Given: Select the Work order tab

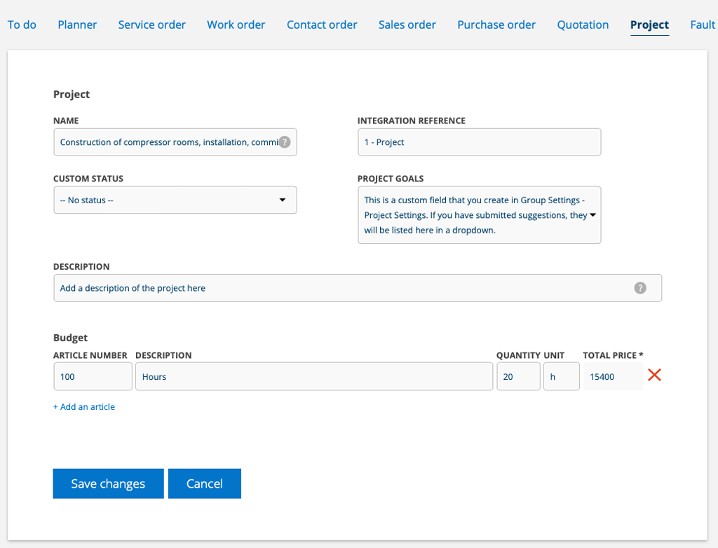Looking at the screenshot, I should coord(236,25).
